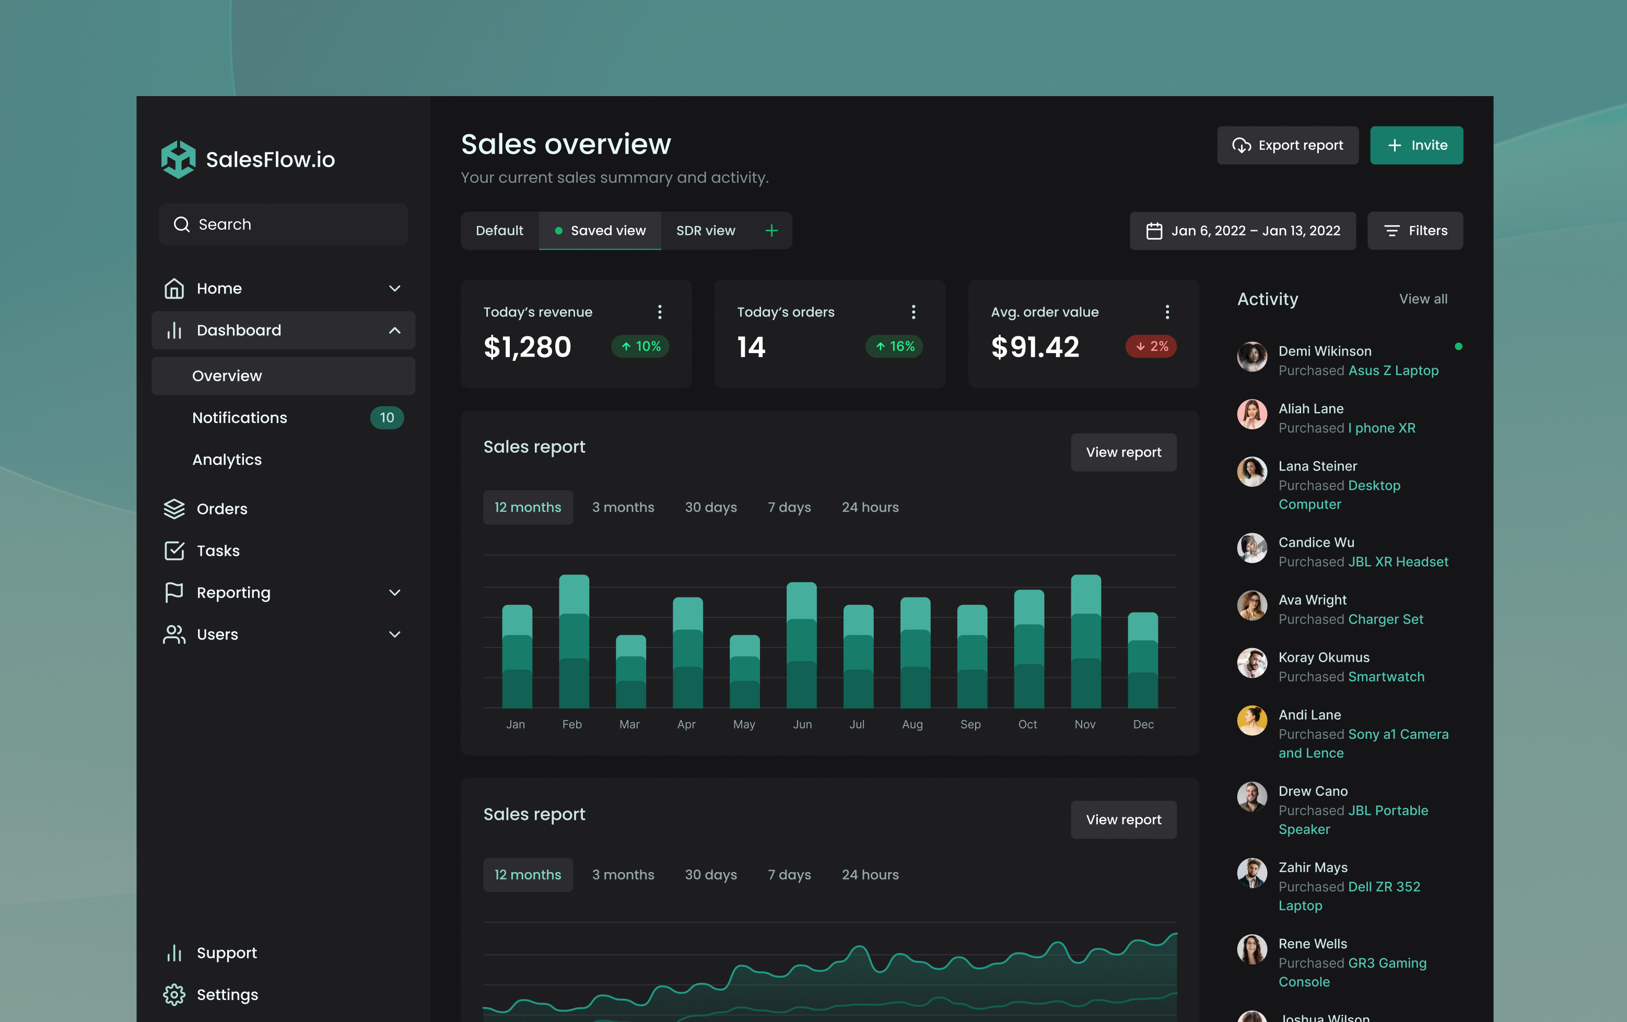Click the Tasks checkmark icon
The width and height of the screenshot is (1627, 1022).
click(x=174, y=550)
